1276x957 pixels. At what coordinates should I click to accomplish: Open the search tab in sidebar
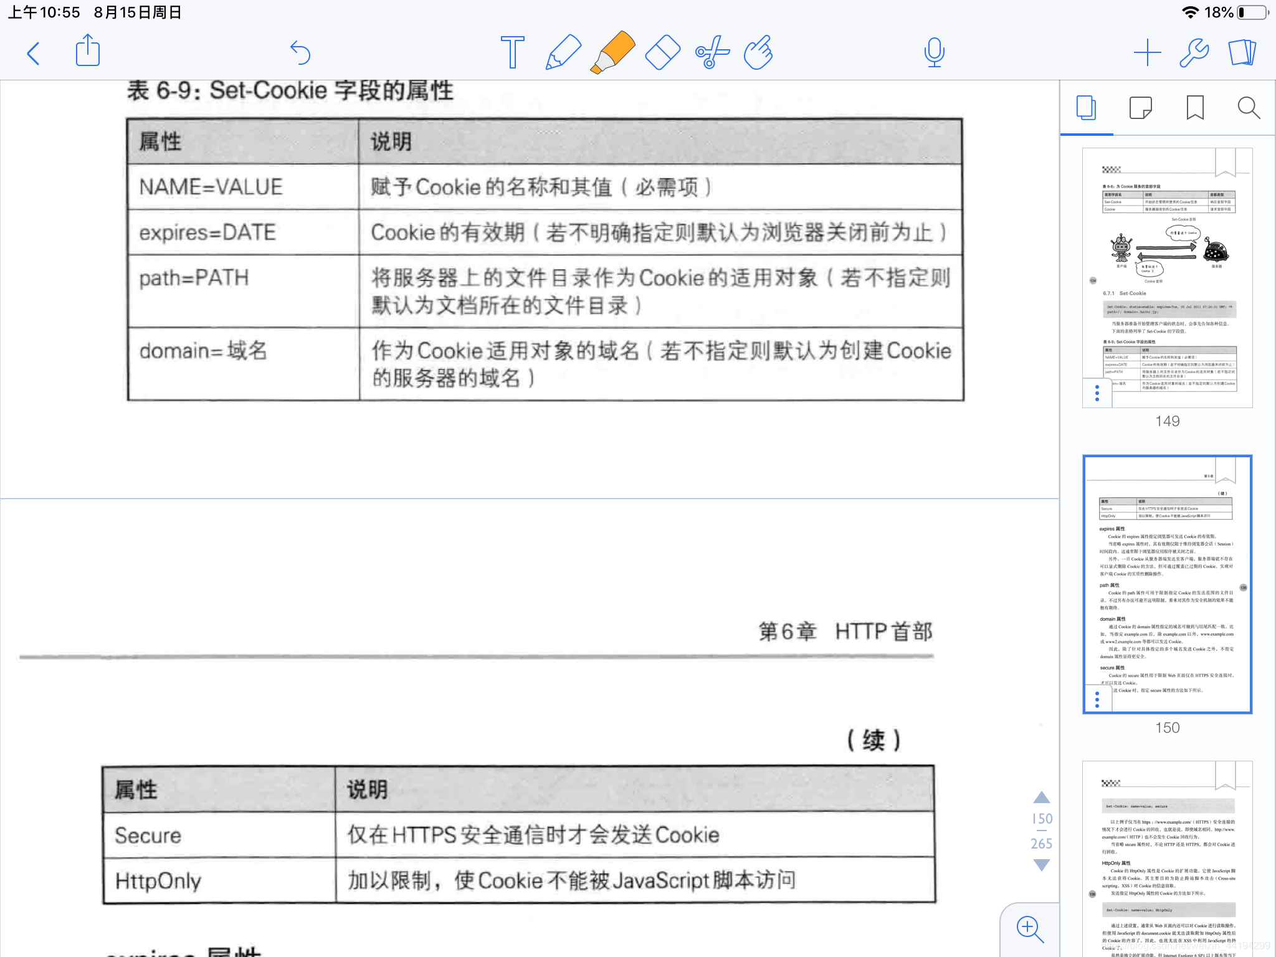click(1249, 108)
